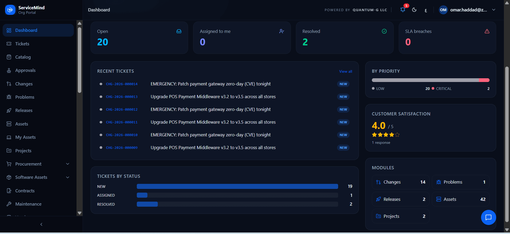This screenshot has width=510, height=234.
Task: Open Approvals in the sidebar
Action: [38, 70]
